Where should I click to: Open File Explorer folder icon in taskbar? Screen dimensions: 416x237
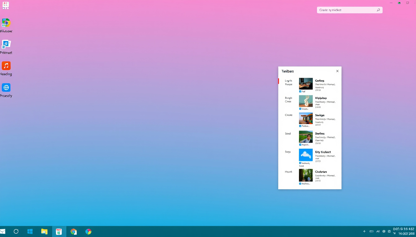pyautogui.click(x=44, y=231)
